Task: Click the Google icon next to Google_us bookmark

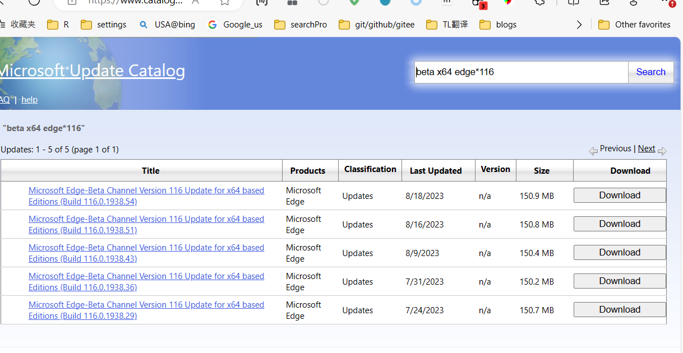Action: [212, 24]
